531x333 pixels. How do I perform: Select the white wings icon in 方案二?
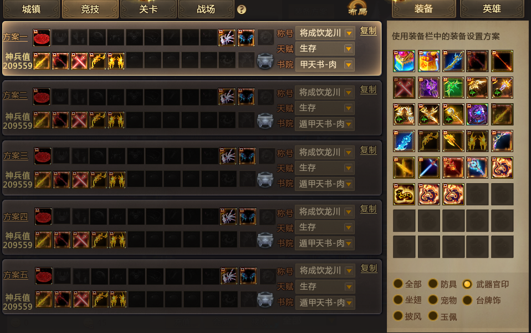point(227,97)
